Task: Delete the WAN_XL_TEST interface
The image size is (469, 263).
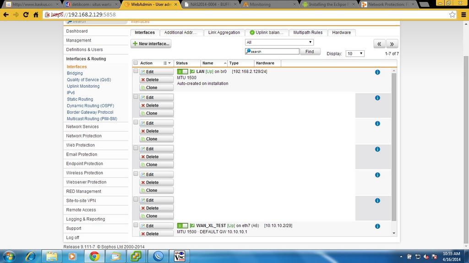Action: pyautogui.click(x=157, y=234)
